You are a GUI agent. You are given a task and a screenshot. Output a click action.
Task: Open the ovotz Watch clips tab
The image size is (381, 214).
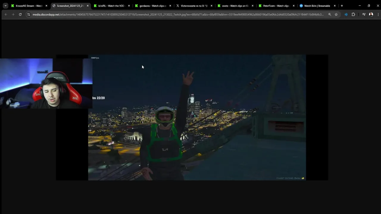point(235,6)
